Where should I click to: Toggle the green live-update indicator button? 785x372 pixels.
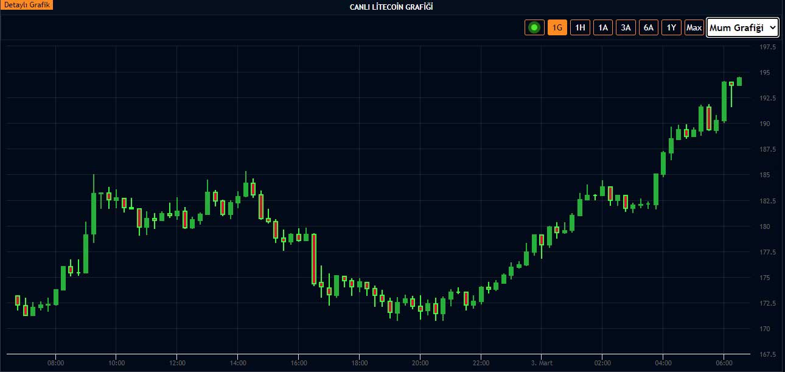click(x=535, y=27)
